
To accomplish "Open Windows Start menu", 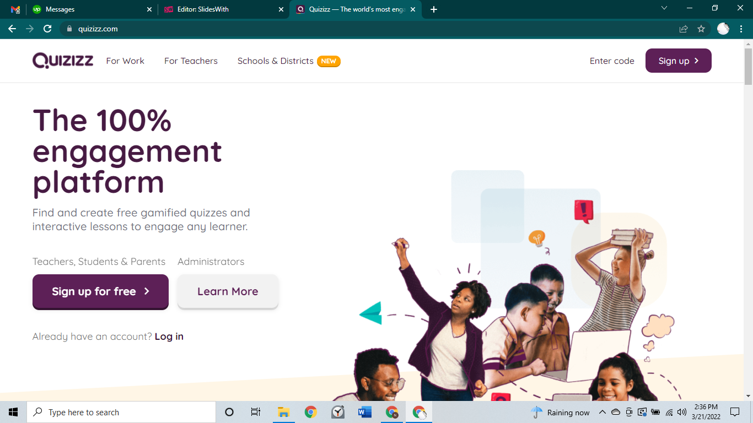I will 13,412.
